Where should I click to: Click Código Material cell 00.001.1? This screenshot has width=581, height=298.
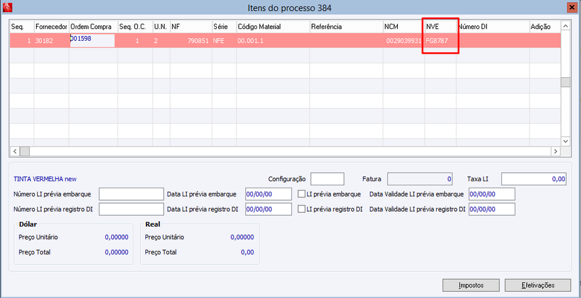point(273,41)
